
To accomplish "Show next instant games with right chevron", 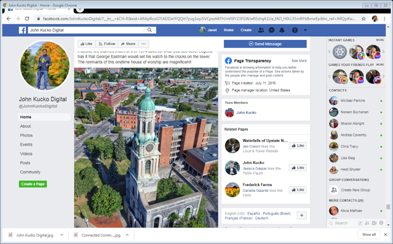I will coord(383,51).
